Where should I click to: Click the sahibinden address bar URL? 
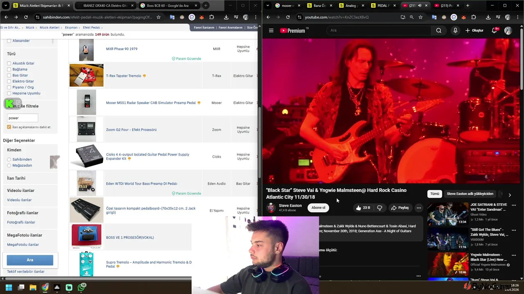point(97,17)
